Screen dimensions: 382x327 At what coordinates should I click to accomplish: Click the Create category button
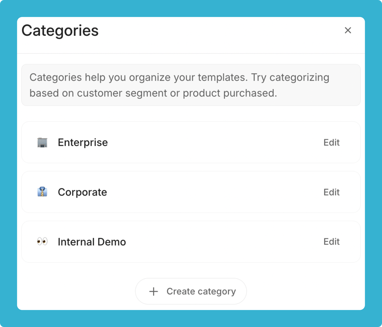click(191, 291)
